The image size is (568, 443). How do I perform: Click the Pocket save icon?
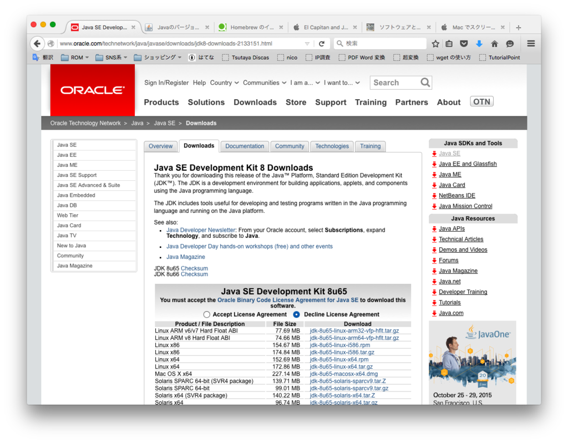pyautogui.click(x=464, y=43)
